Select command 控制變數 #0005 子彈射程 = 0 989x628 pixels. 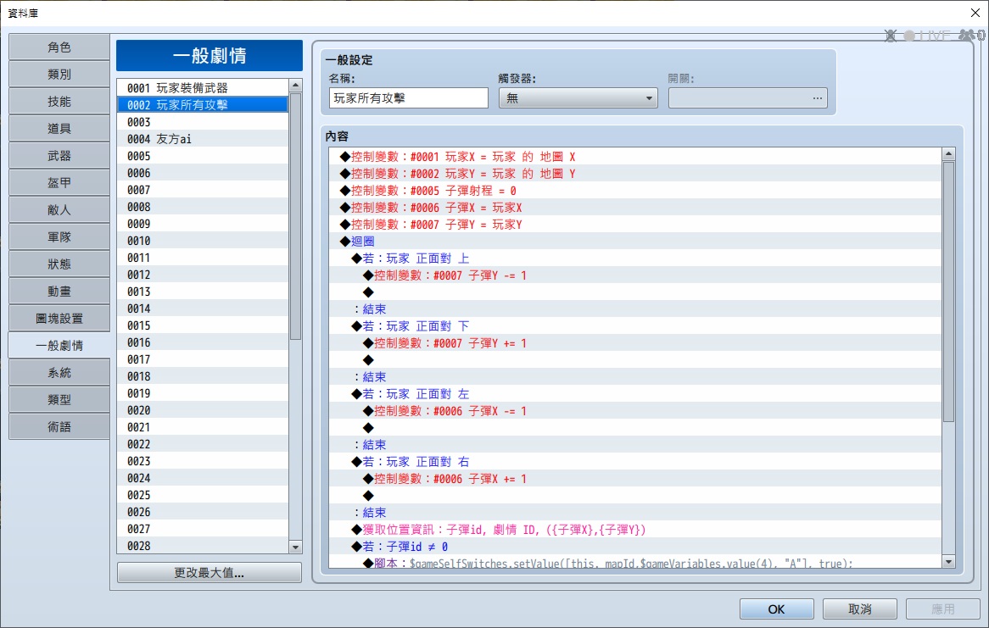[635, 191]
